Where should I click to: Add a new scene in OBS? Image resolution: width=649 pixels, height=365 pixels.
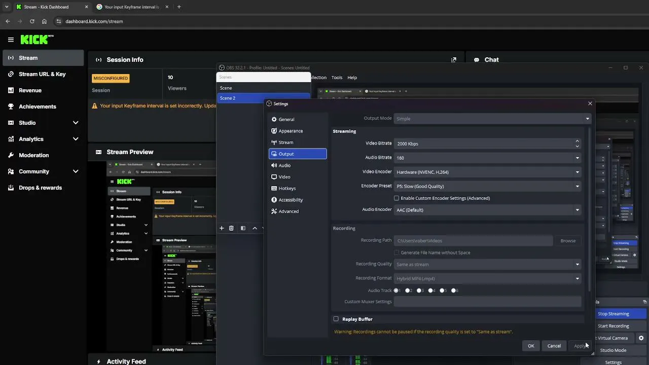[x=222, y=228]
